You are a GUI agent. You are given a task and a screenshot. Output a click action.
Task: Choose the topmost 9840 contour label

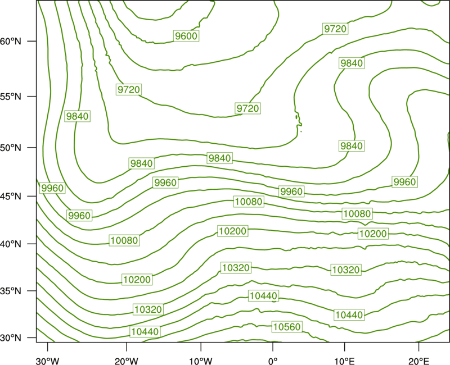[x=352, y=63]
